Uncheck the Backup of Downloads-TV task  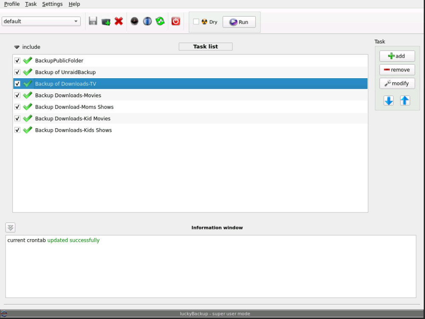17,84
